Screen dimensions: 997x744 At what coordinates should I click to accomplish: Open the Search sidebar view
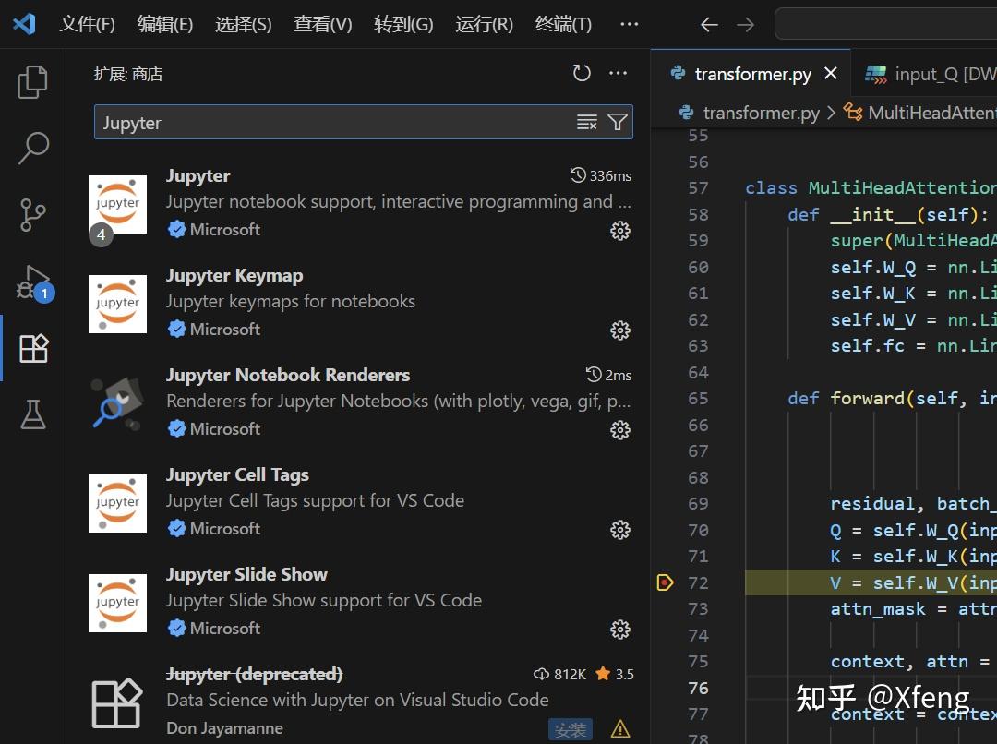click(32, 148)
